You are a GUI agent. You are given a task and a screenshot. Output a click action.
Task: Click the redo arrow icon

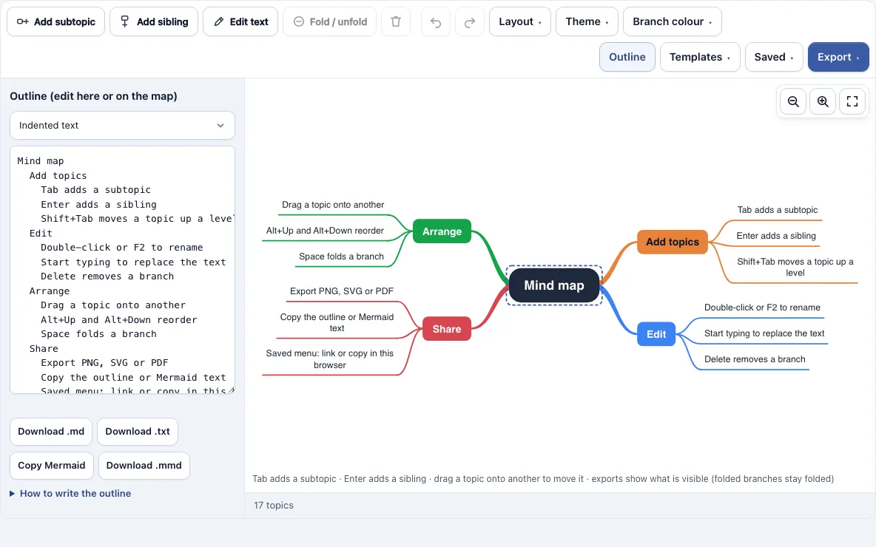tap(470, 21)
